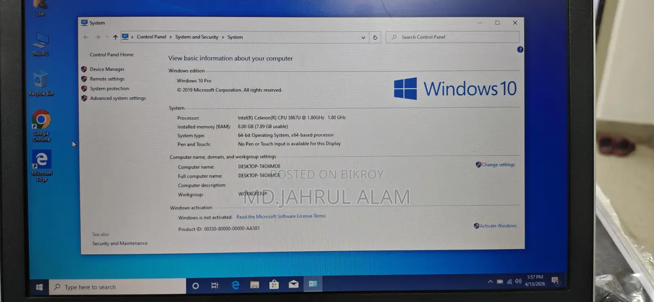Focus the Search Control Panel box

[x=452, y=37]
